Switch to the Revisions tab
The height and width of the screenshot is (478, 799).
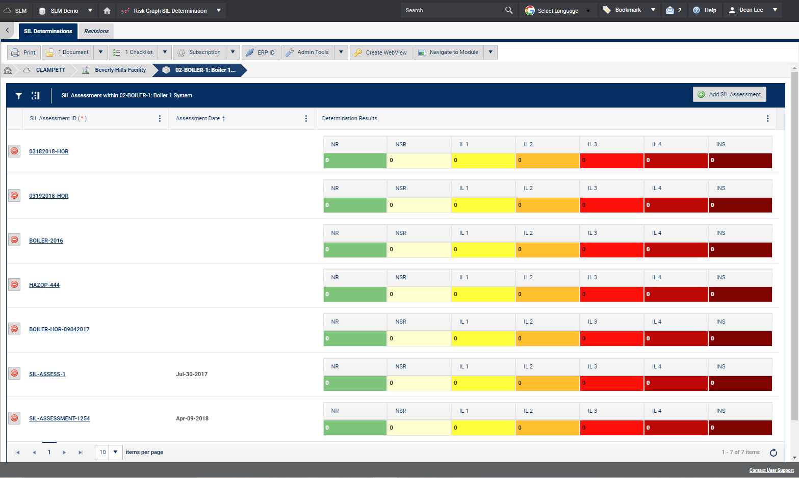(96, 31)
